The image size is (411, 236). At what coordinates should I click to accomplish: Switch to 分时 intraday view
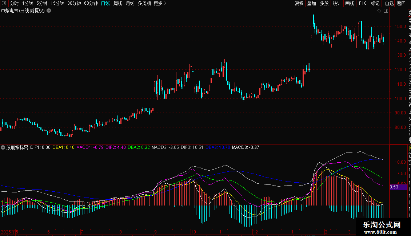15,3
